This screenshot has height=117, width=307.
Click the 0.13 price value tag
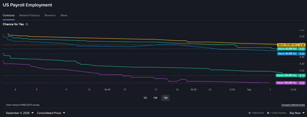tap(301, 75)
